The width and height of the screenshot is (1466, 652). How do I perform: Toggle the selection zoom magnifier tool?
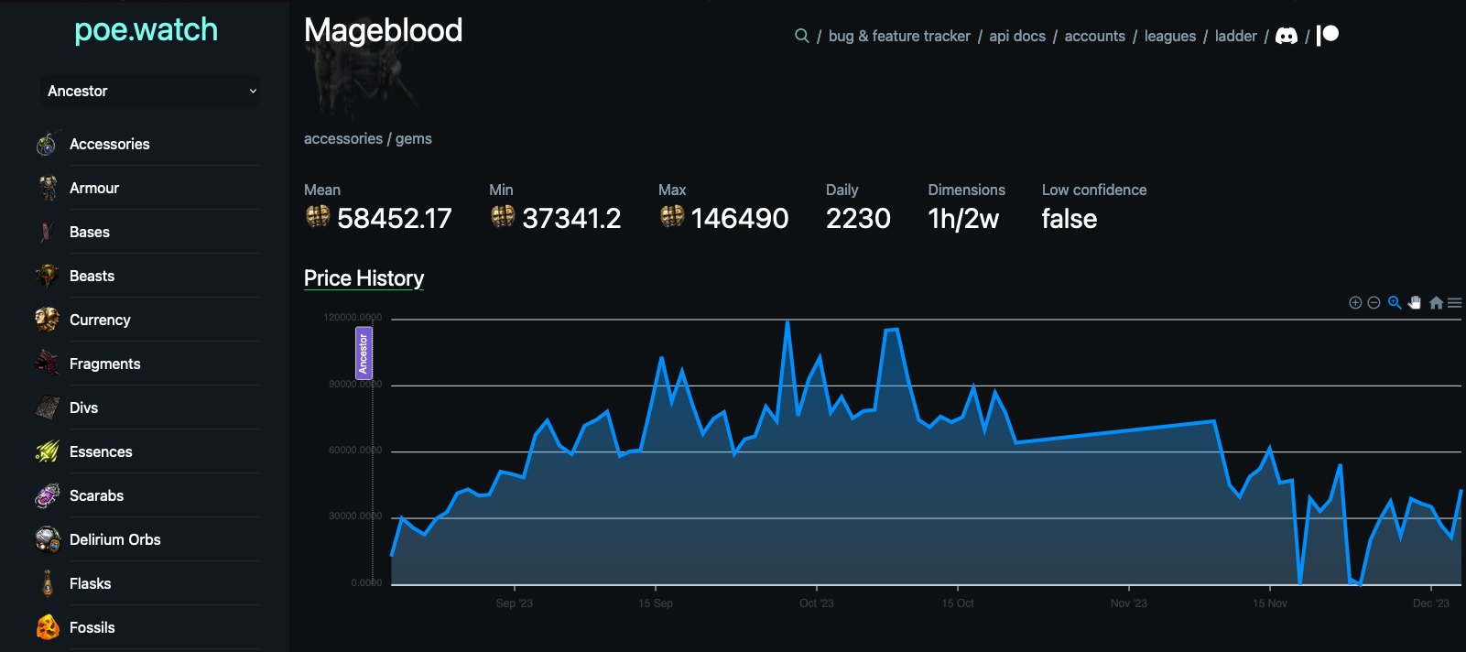pyautogui.click(x=1395, y=303)
